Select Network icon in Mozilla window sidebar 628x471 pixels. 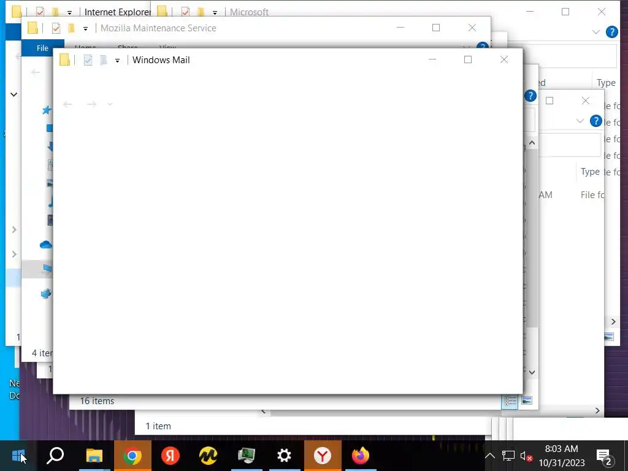47,294
